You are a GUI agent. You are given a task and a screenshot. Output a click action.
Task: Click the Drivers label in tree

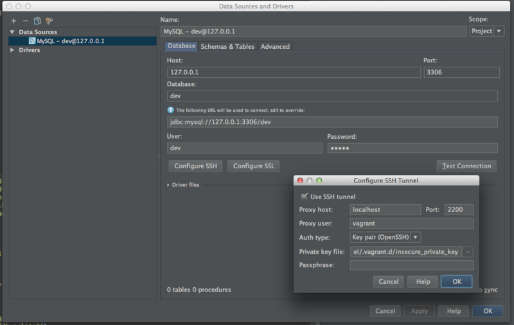click(30, 50)
